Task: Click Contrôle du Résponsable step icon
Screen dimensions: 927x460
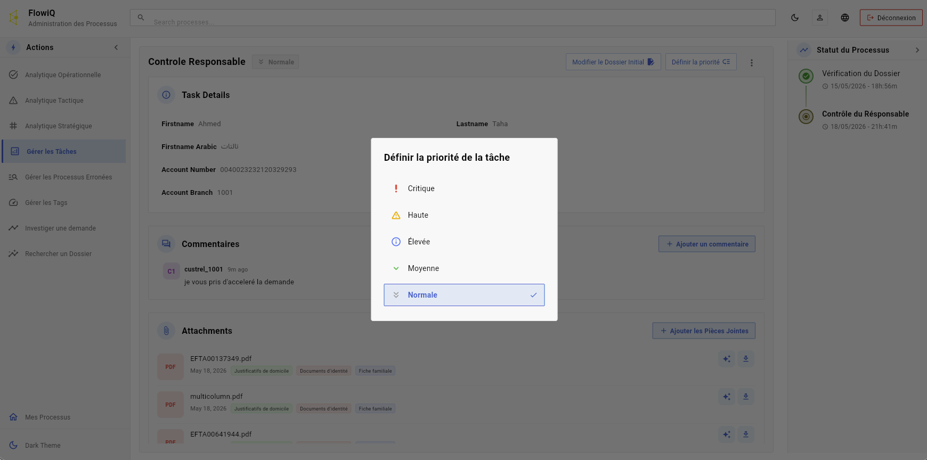Action: (x=806, y=117)
